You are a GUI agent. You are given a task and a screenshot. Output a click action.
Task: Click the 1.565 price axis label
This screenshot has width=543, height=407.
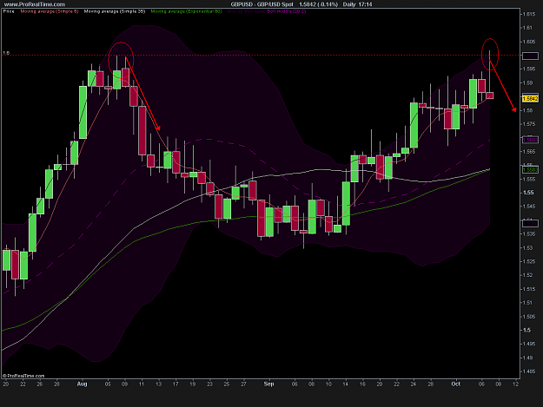529,152
